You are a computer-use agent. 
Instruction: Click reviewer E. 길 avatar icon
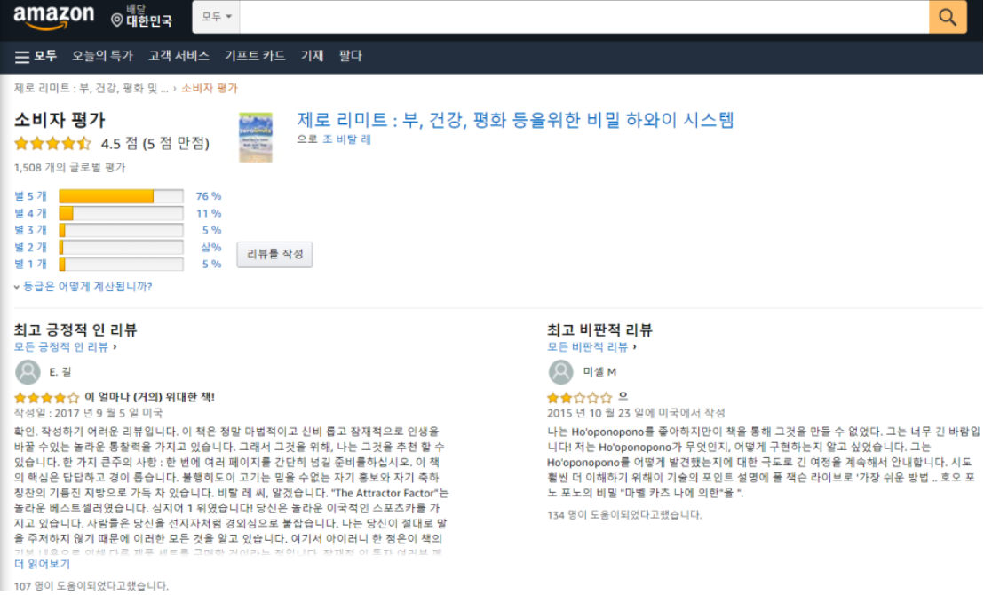tap(28, 372)
